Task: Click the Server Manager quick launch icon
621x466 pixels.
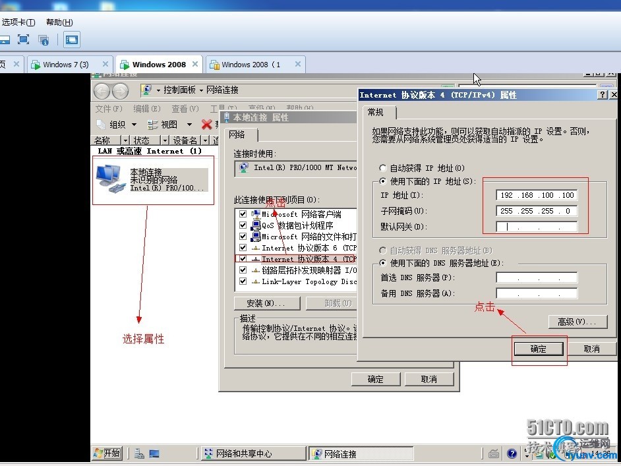Action: click(139, 453)
